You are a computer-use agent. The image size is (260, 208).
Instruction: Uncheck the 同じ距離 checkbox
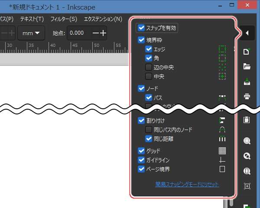[x=148, y=139]
